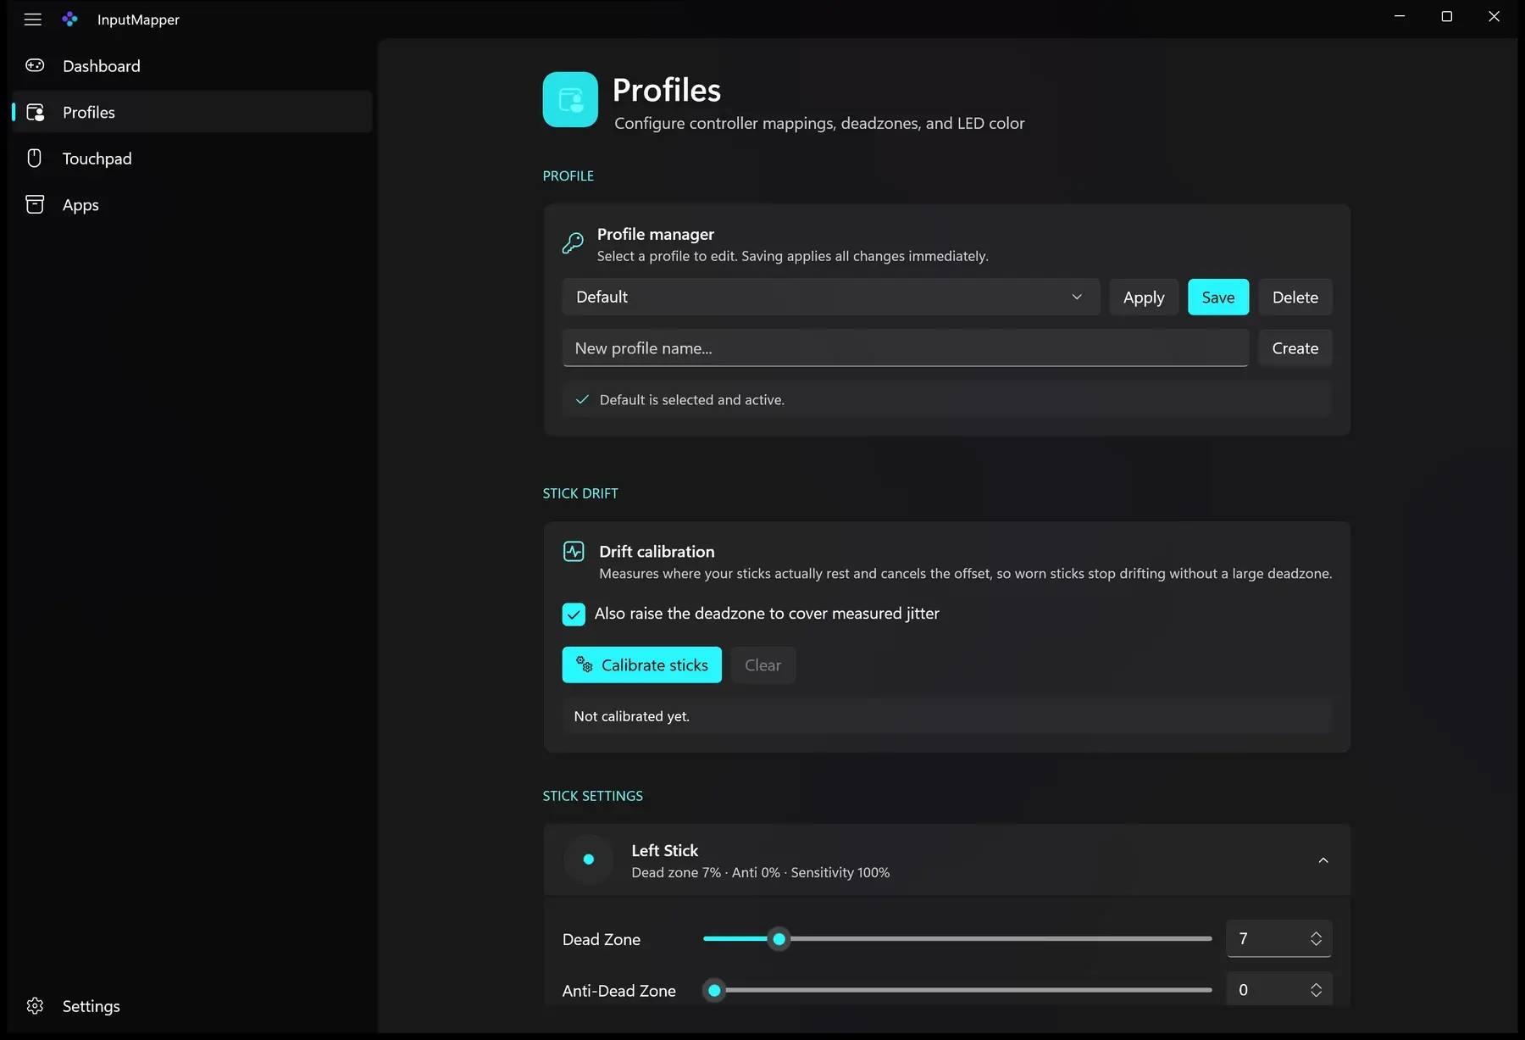Viewport: 1525px width, 1040px height.
Task: Click the Profiles sidebar icon
Action: tap(35, 112)
